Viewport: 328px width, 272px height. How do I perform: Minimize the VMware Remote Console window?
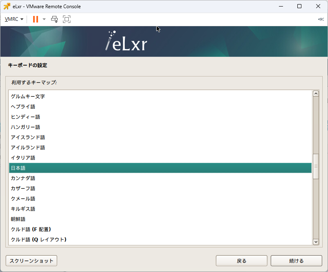(281, 6)
